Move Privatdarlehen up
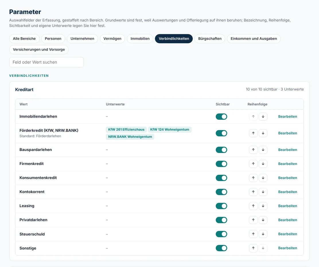This screenshot has width=319, height=267. (x=253, y=220)
